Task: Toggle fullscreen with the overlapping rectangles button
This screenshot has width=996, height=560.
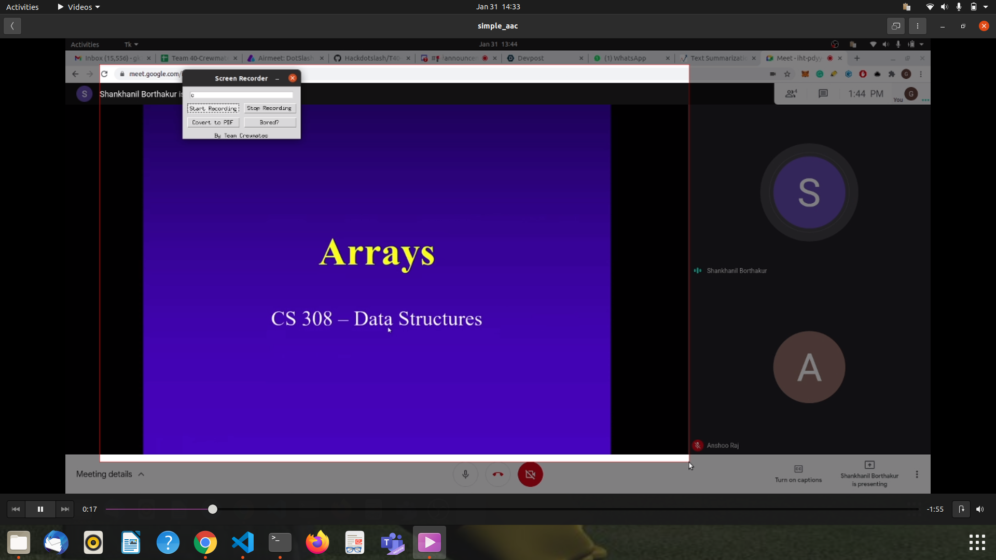Action: [896, 26]
